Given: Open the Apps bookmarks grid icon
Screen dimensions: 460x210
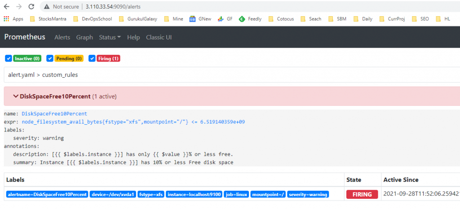Looking at the screenshot, I should (6, 19).
